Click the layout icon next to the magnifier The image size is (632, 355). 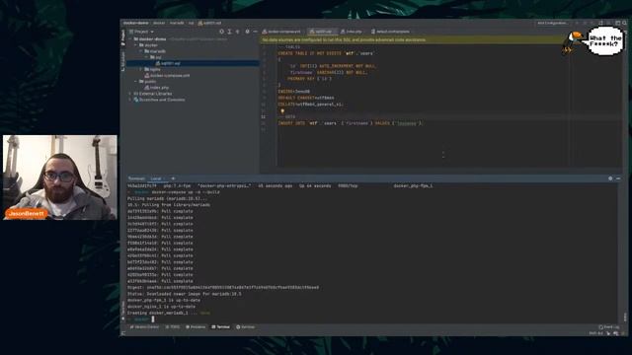(x=617, y=23)
